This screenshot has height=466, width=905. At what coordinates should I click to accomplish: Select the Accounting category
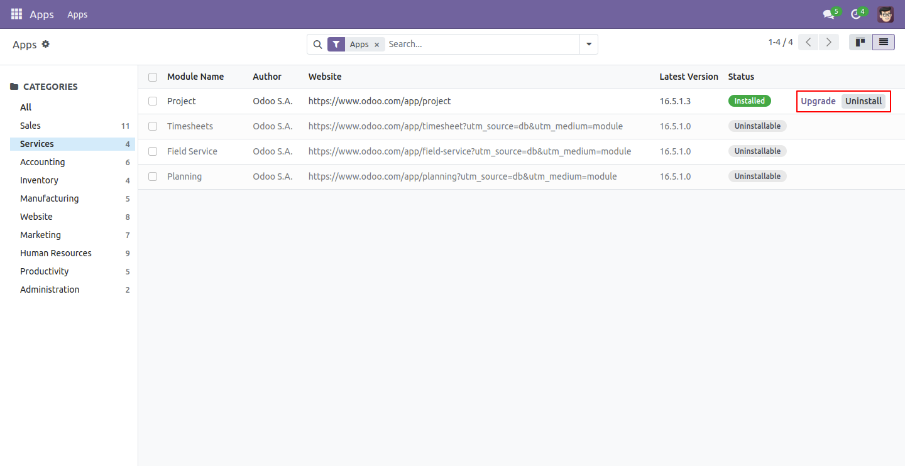click(74, 162)
